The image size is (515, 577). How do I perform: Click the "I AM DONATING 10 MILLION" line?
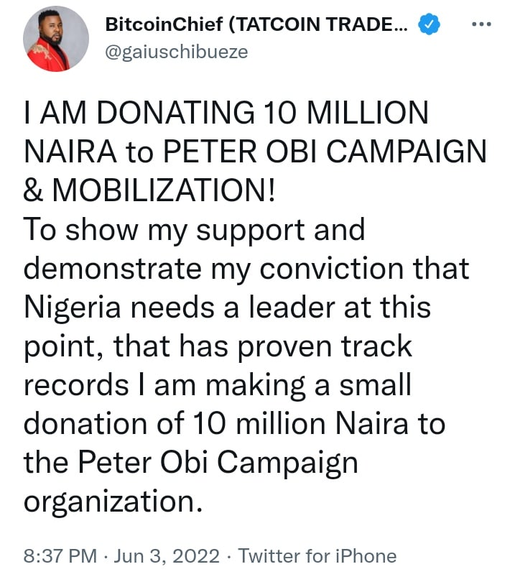pyautogui.click(x=226, y=114)
